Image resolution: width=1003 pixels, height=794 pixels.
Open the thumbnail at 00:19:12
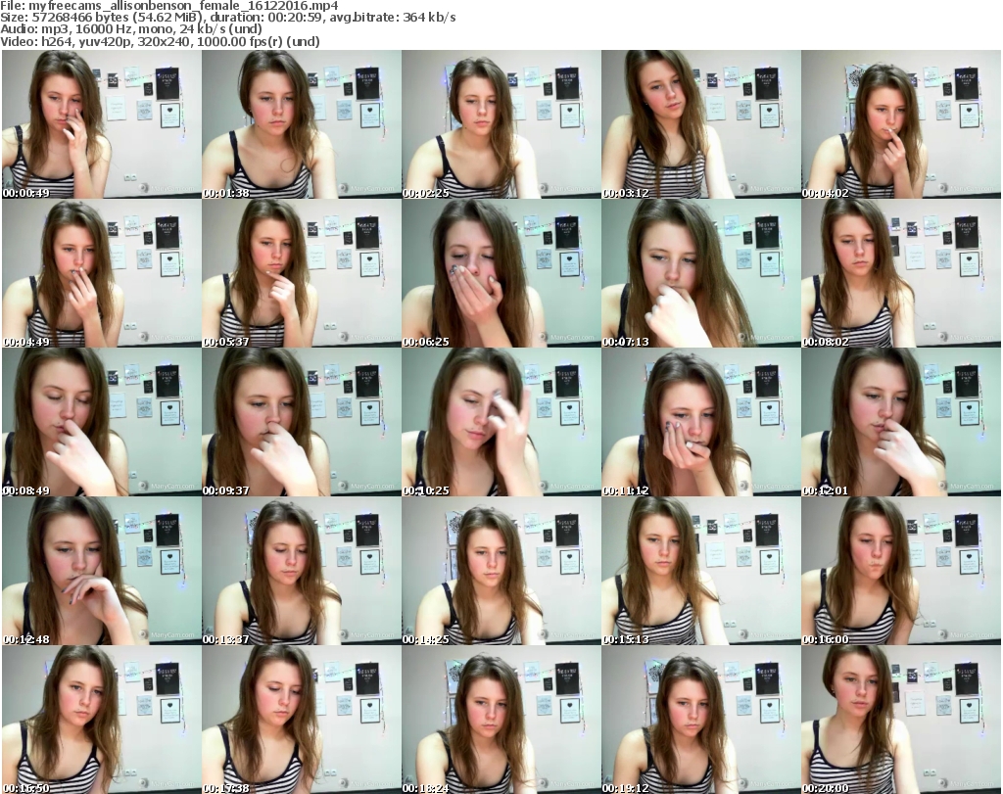click(x=700, y=720)
